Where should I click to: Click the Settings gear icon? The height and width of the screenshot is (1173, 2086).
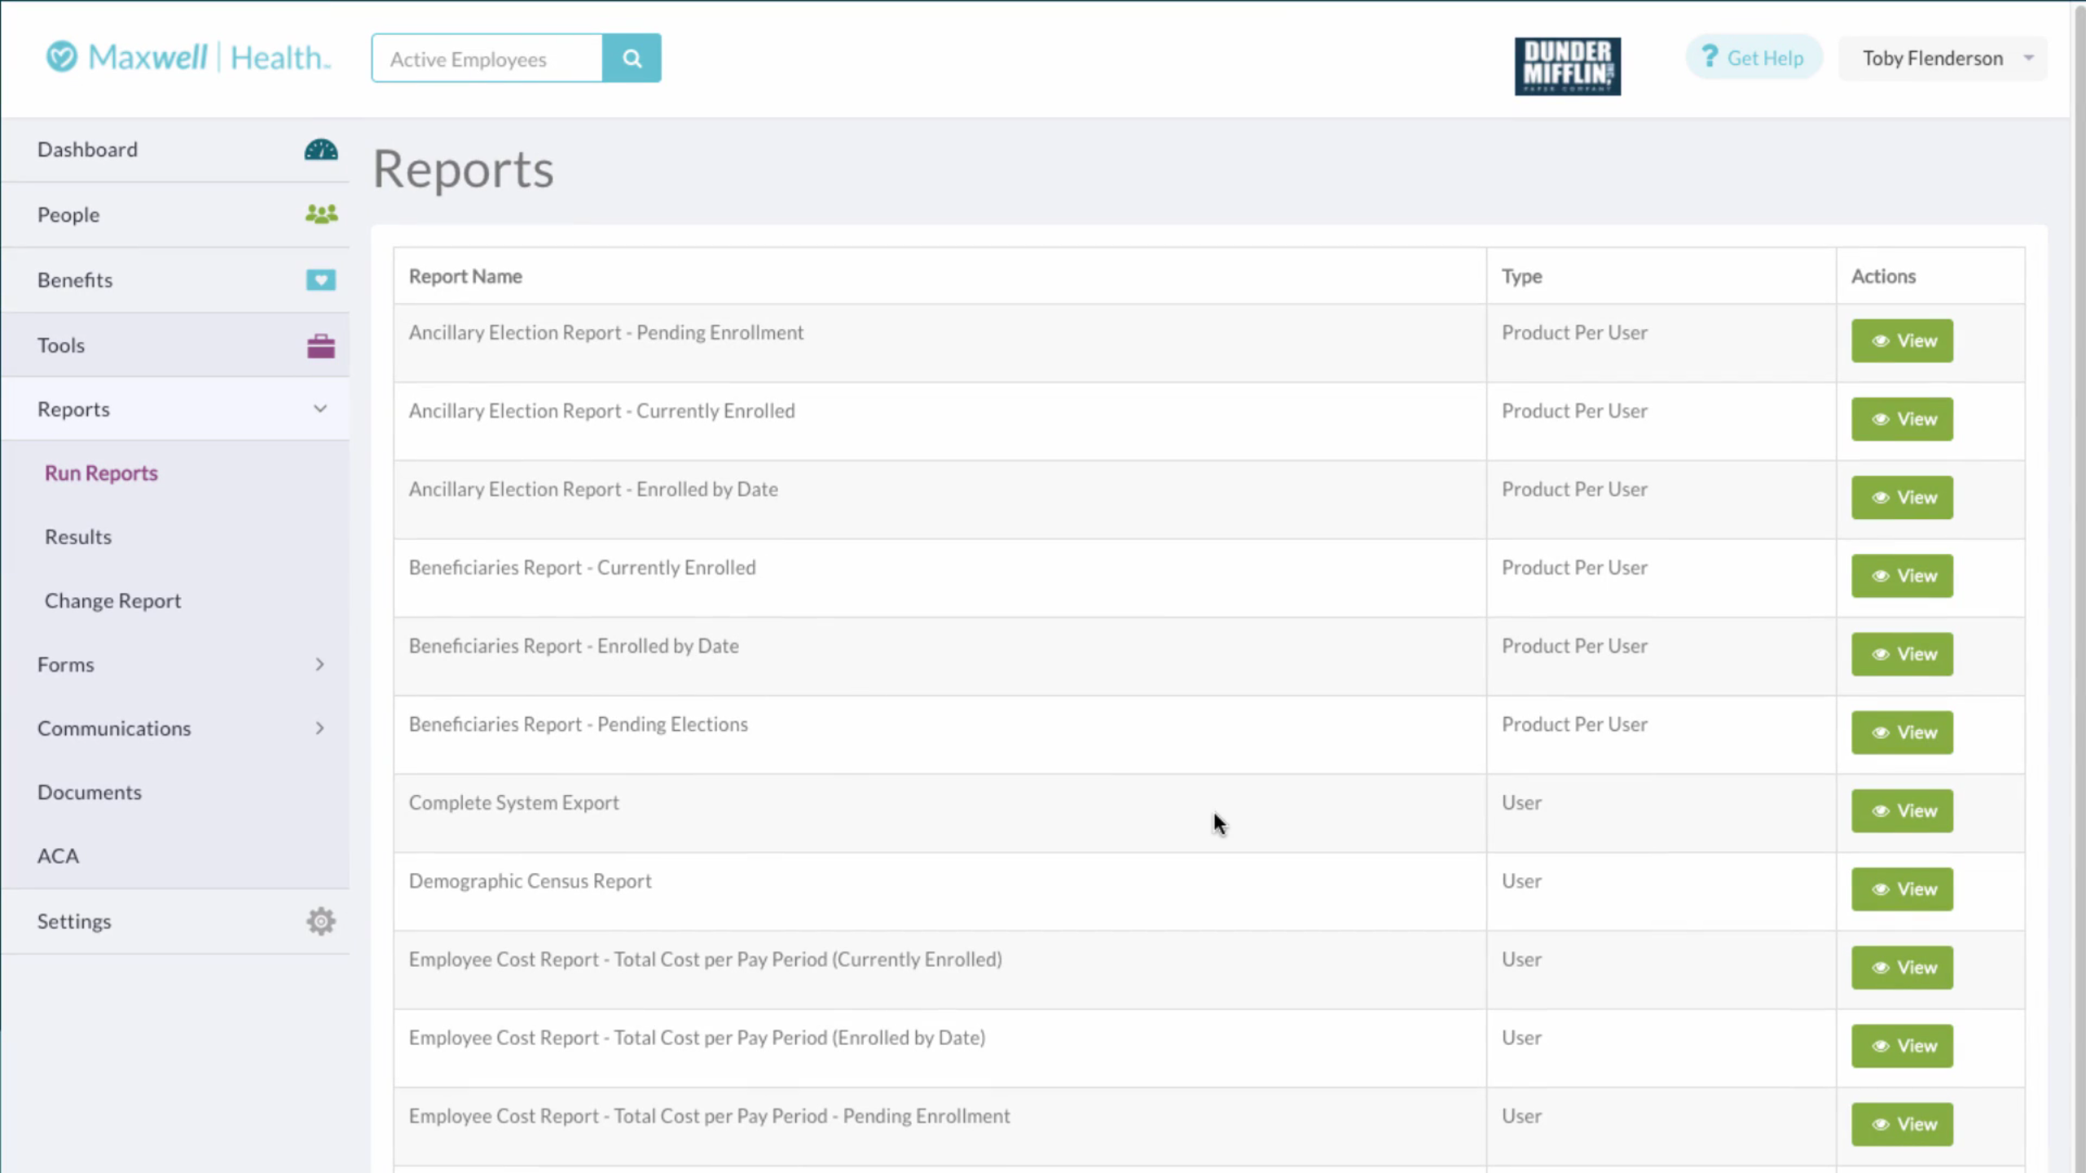[x=321, y=921]
